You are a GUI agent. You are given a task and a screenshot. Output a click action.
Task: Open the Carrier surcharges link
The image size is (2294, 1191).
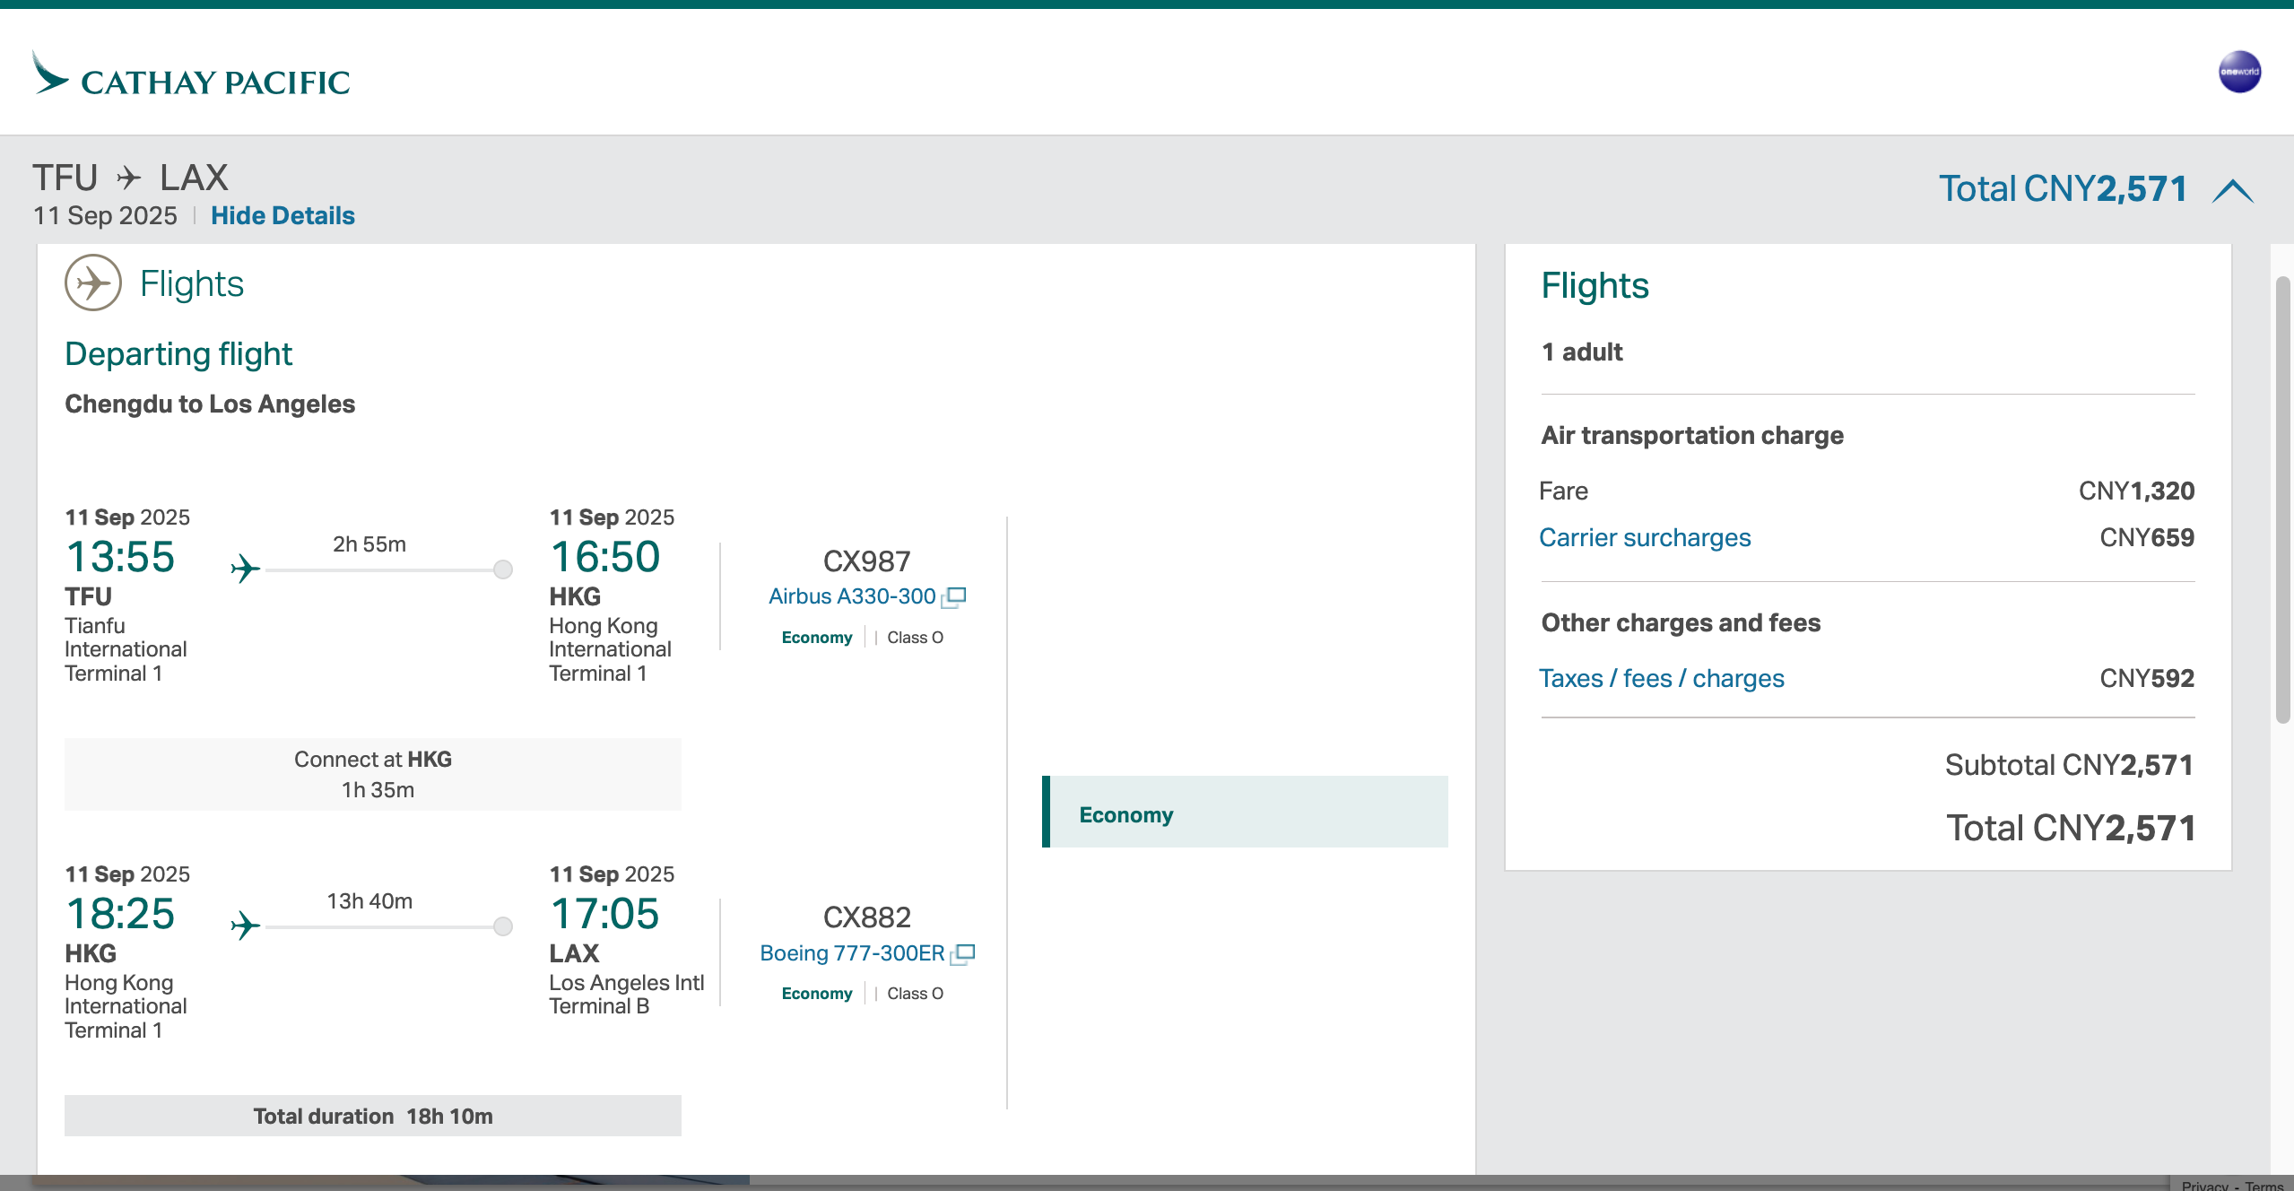(x=1645, y=538)
